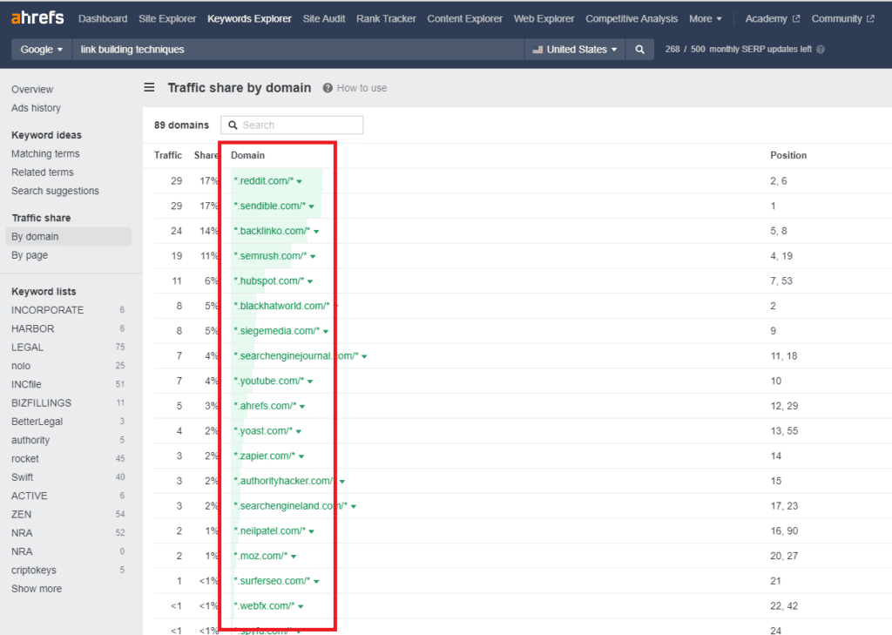Open Search suggestions in sidebar
The image size is (892, 635).
pos(55,191)
